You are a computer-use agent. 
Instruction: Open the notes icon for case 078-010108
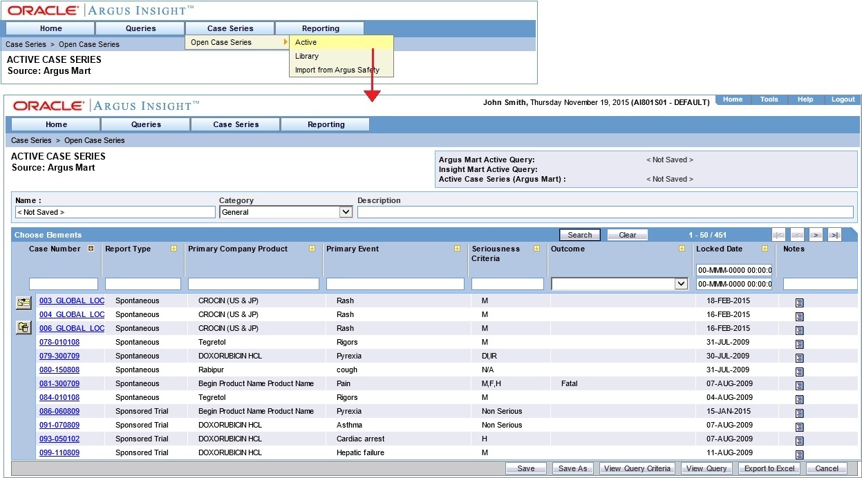(x=799, y=344)
